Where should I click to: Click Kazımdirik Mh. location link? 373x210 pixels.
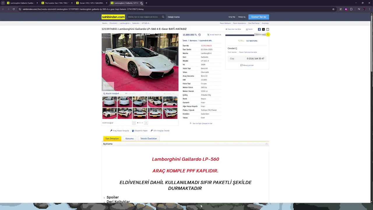tap(206, 41)
